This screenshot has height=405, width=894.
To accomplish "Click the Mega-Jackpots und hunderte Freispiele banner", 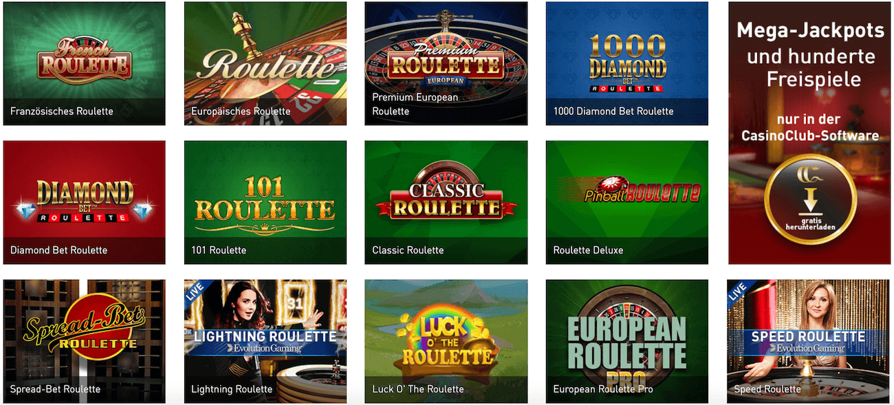I will click(x=809, y=133).
